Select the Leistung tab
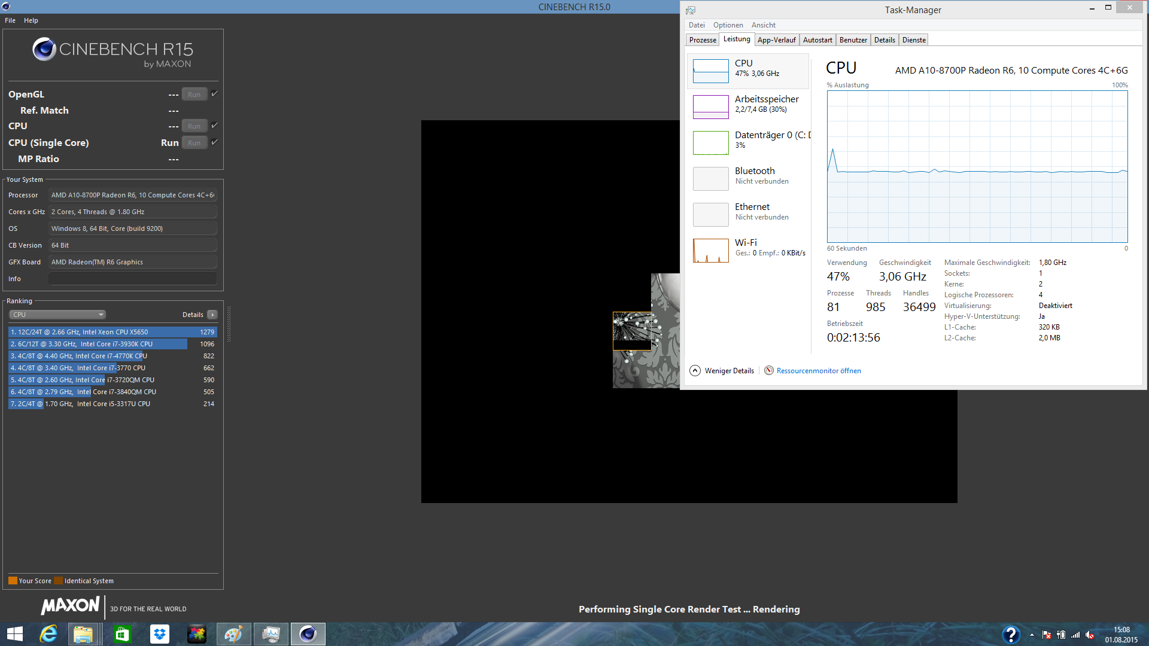Screen dimensions: 1149x646 pyautogui.click(x=737, y=39)
